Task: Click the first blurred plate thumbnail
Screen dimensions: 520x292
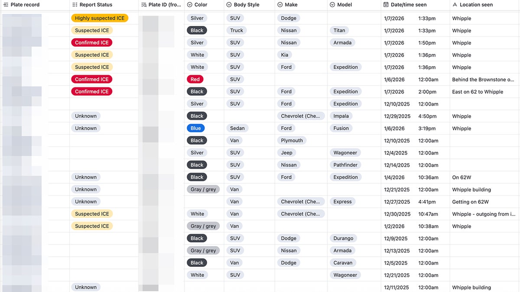Action: point(22,18)
